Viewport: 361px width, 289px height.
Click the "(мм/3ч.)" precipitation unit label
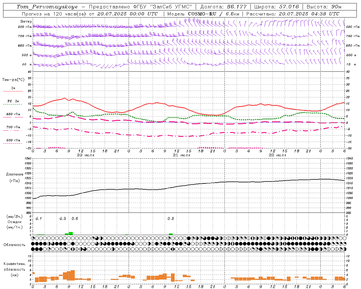click(15, 217)
